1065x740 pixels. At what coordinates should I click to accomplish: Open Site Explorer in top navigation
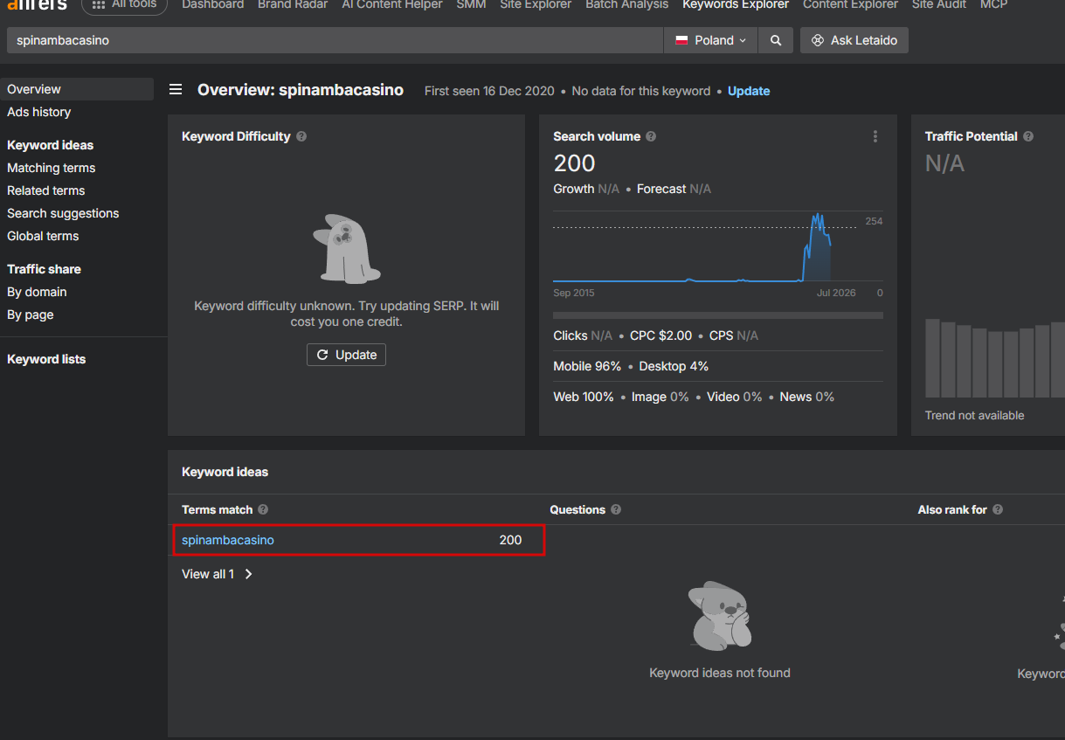[536, 4]
